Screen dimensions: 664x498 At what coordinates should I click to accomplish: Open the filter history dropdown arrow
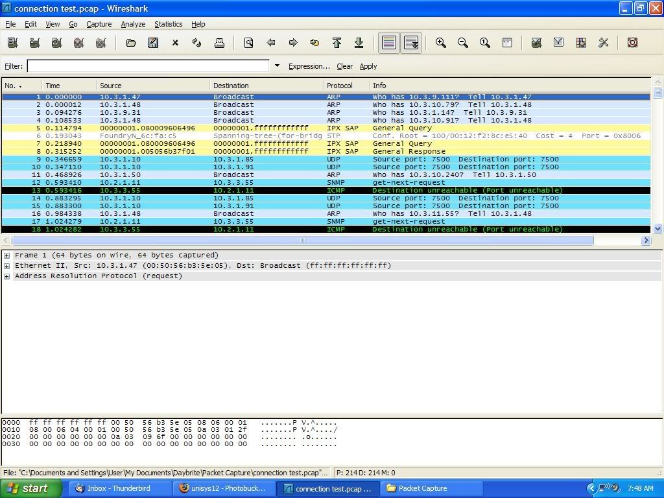point(277,66)
